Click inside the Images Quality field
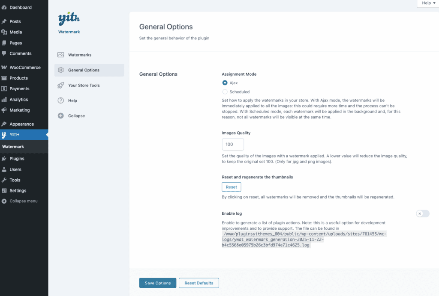 tap(233, 144)
